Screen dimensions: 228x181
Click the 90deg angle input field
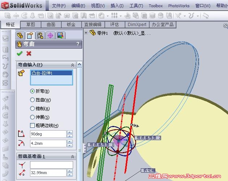coord(48,134)
